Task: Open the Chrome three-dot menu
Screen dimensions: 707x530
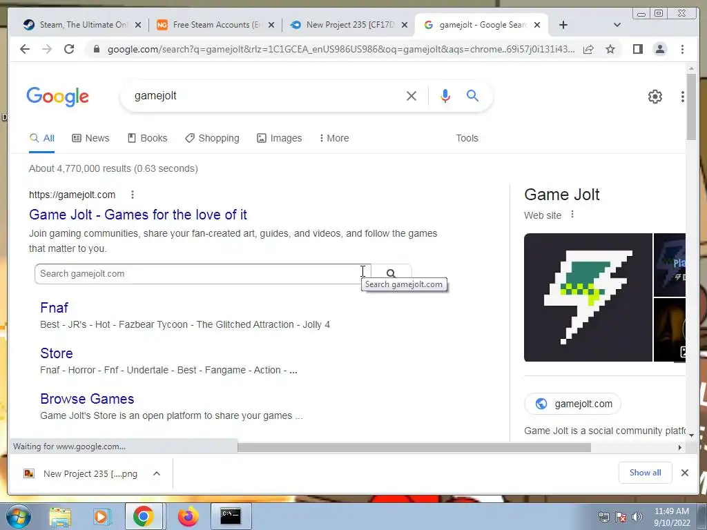Action: click(682, 49)
